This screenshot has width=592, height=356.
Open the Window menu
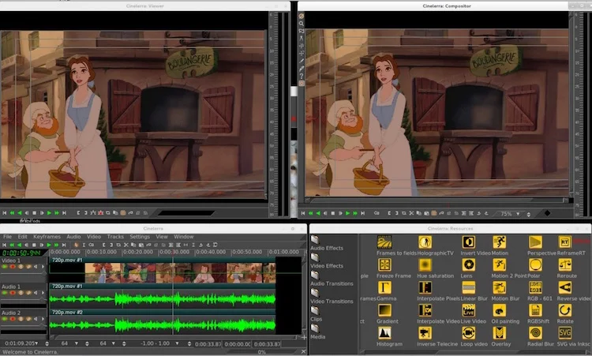tap(183, 237)
